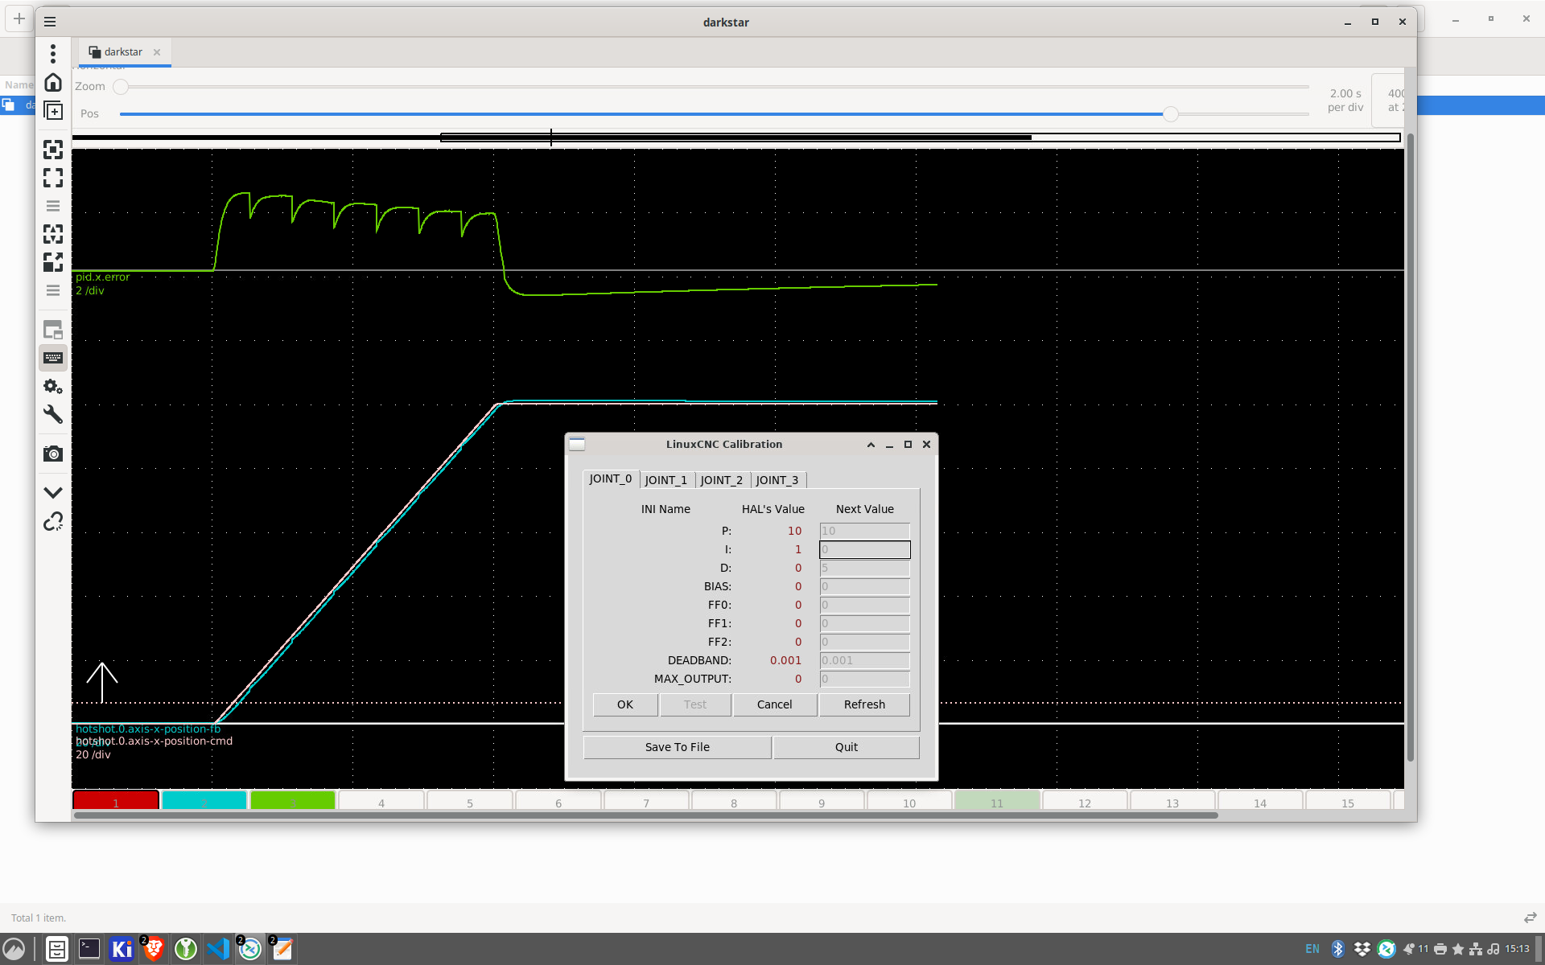Open the terminal icon in taskbar
Image resolution: width=1545 pixels, height=965 pixels.
click(89, 949)
